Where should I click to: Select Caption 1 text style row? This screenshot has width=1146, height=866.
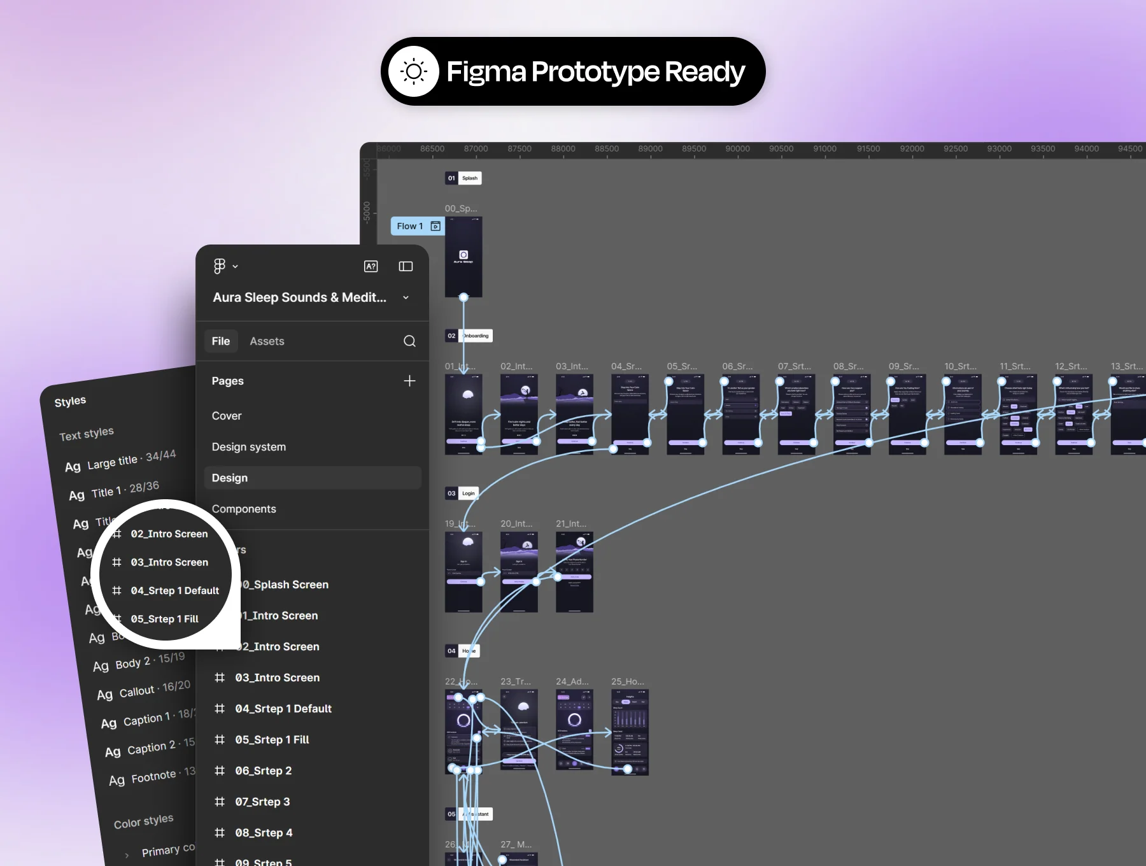(x=148, y=719)
